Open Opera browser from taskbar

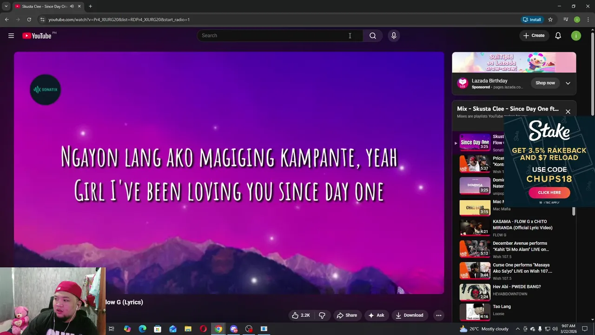(203, 329)
